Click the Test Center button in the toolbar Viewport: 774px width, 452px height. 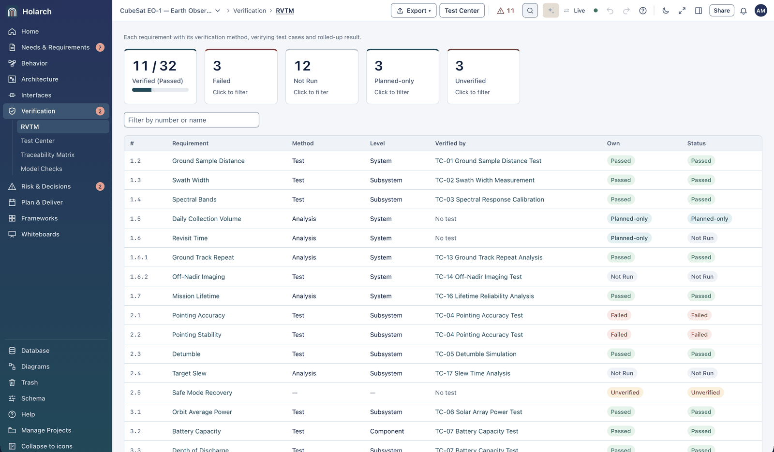[x=462, y=11]
